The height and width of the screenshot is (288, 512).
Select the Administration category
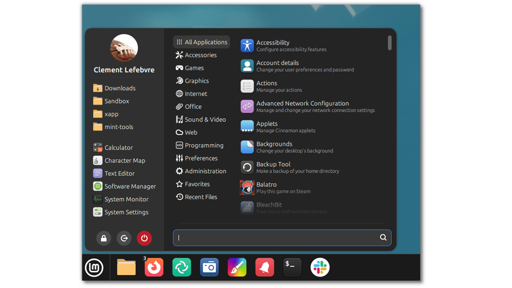(x=201, y=171)
